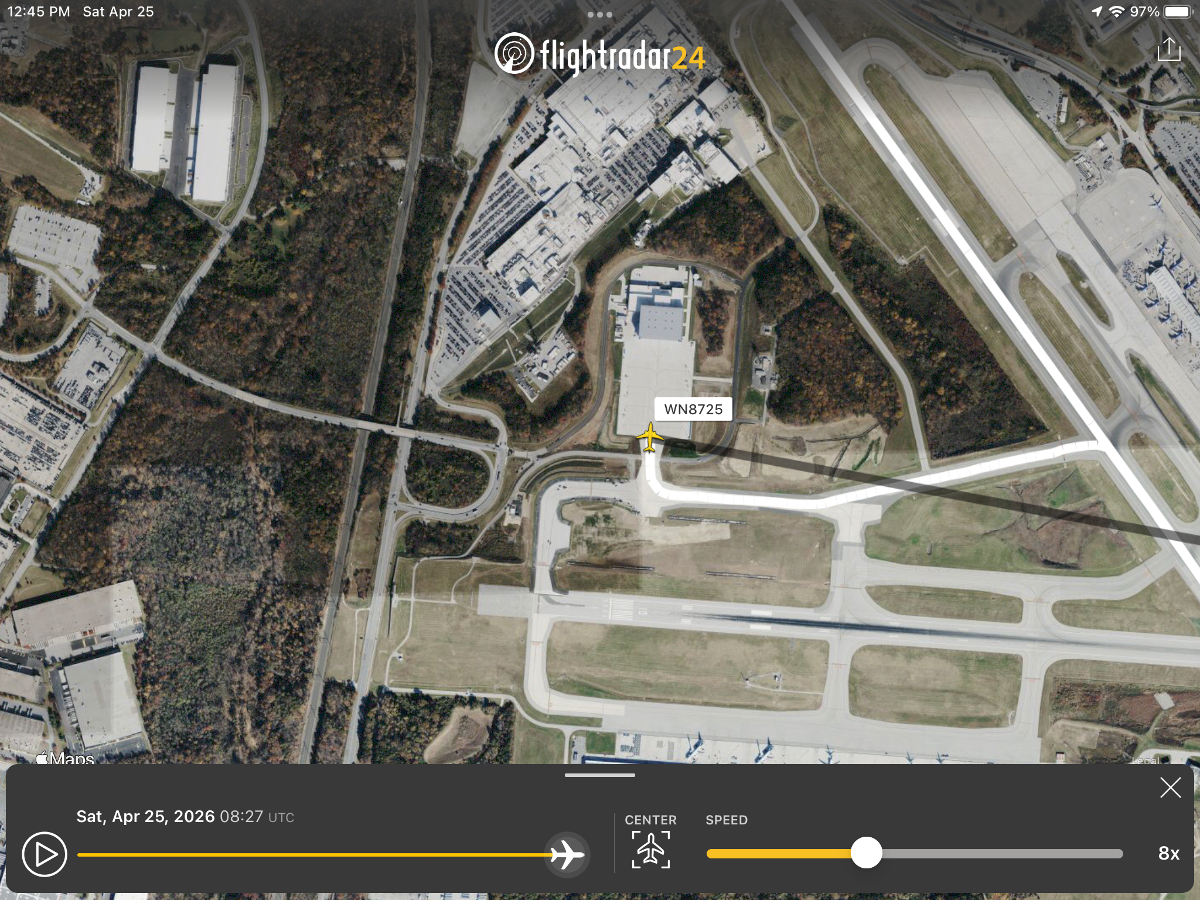1200x900 pixels.
Task: Tap the playback date and time text
Action: coord(185,816)
